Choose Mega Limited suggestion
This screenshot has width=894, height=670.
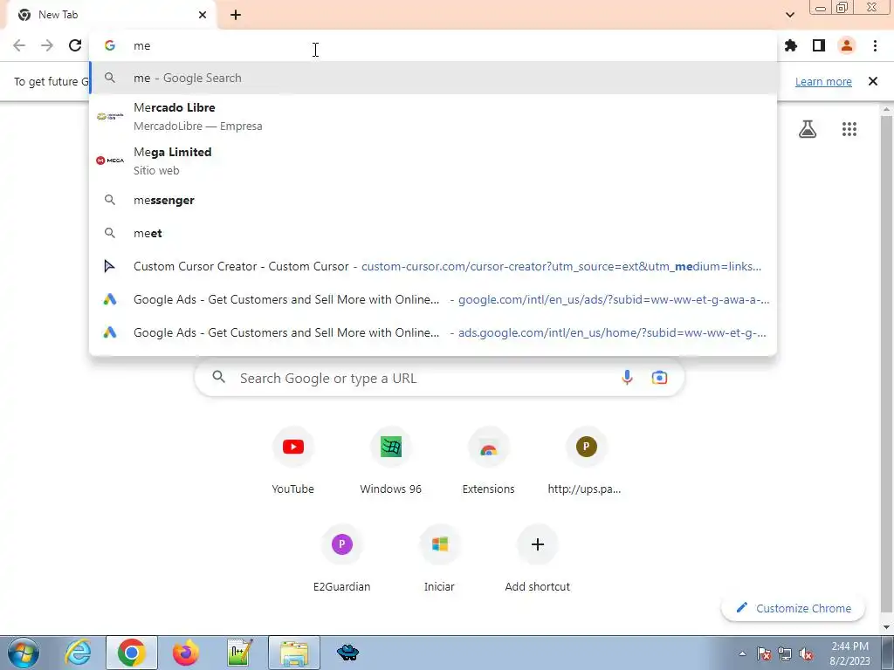click(433, 161)
